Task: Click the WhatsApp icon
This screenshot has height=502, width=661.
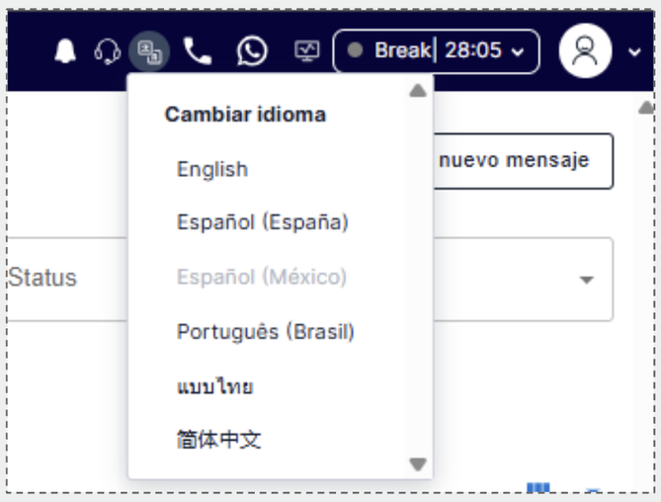Action: coord(252,51)
